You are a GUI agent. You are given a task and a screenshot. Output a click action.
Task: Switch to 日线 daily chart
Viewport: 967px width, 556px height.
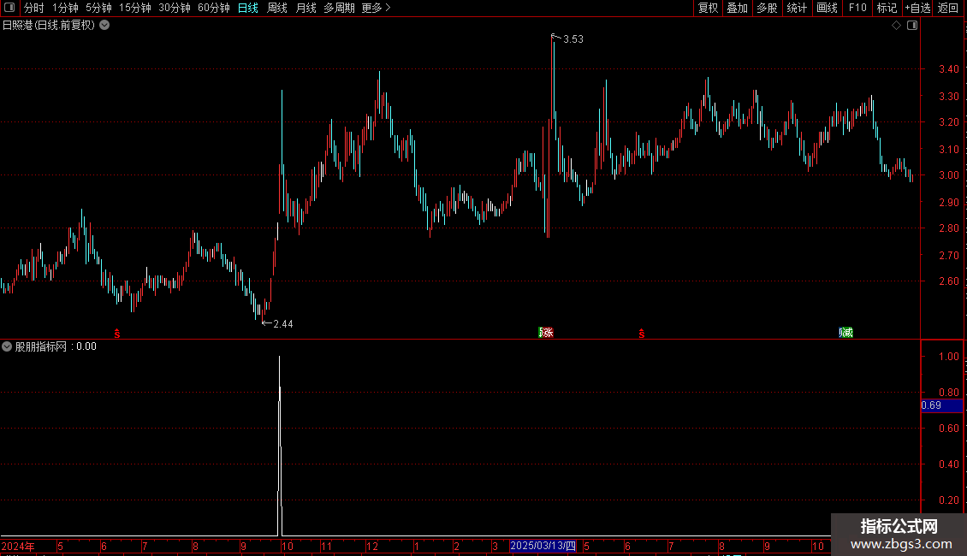click(x=248, y=8)
